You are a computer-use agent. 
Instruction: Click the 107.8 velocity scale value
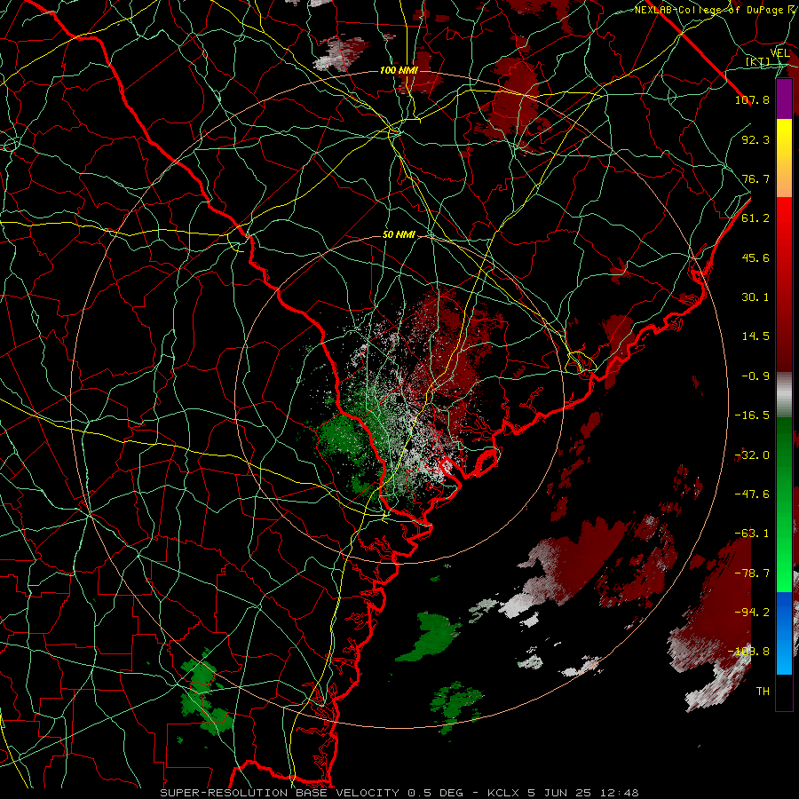752,99
